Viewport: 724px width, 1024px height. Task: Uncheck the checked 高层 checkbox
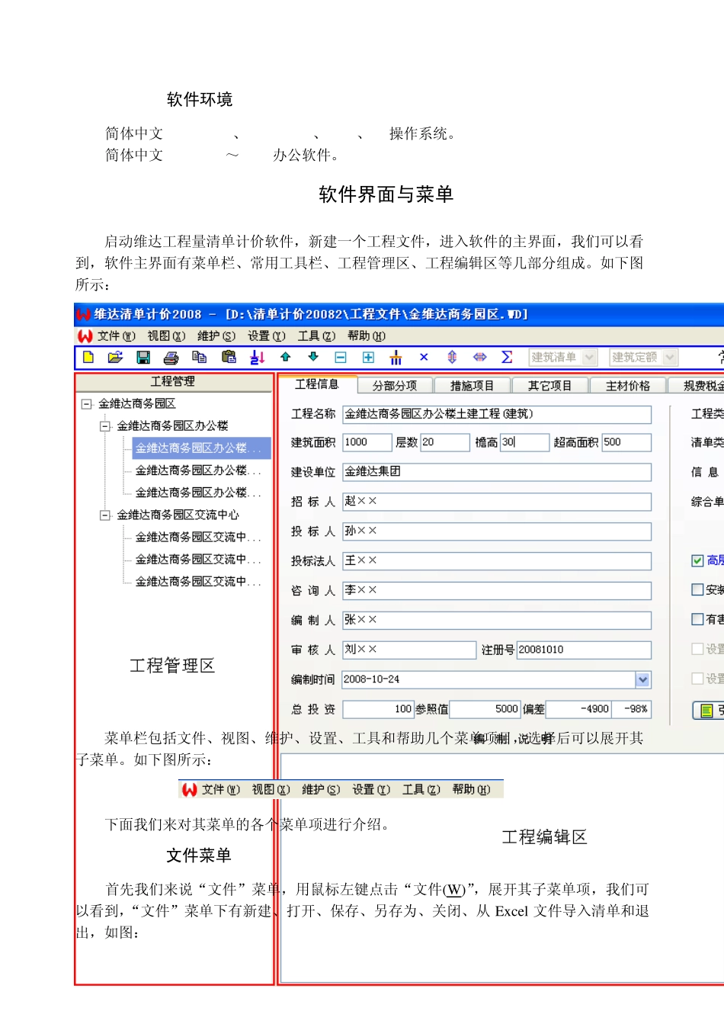click(x=697, y=560)
